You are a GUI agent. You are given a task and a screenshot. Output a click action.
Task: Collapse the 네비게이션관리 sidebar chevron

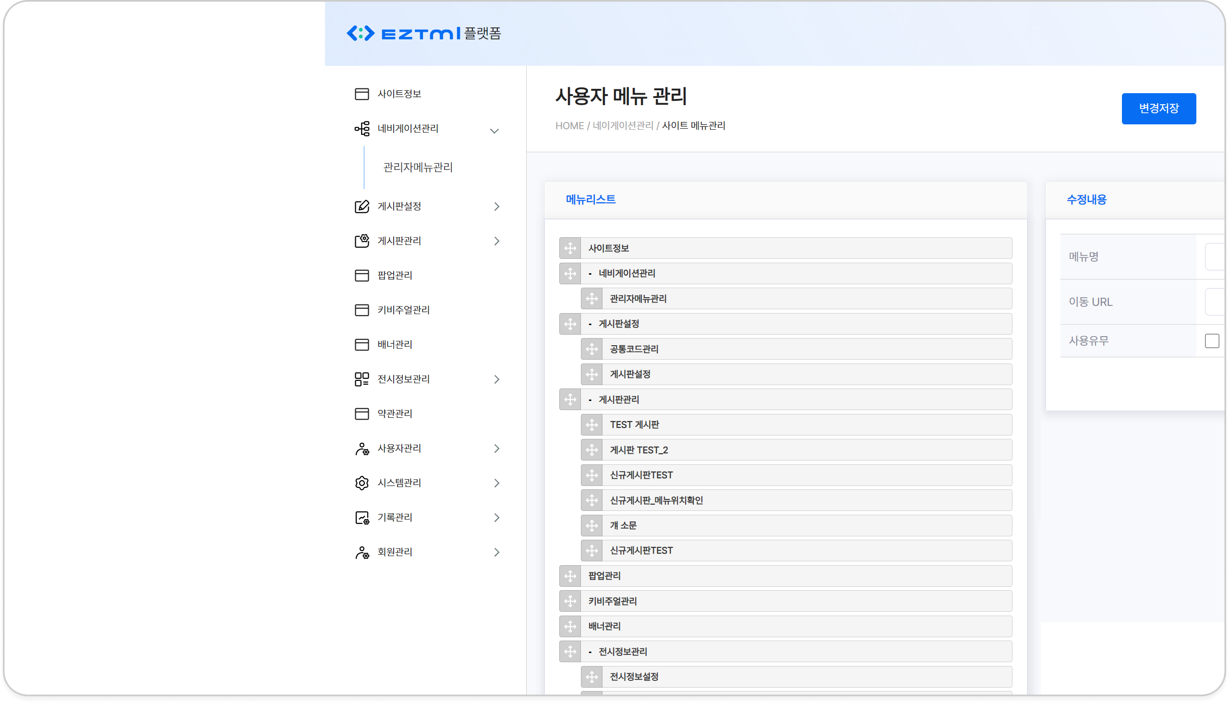tap(494, 130)
